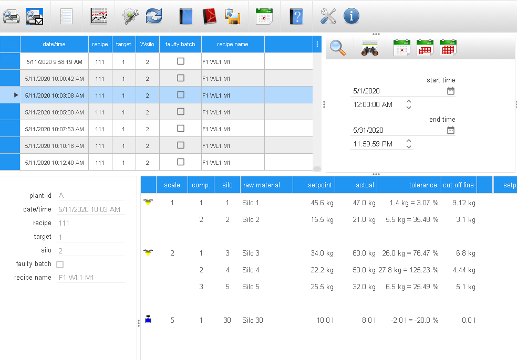This screenshot has height=360, width=517.
Task: Toggle faulty batch for 10:03:08 AM row
Action: (180, 95)
